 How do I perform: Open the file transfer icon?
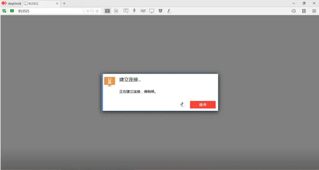(116, 11)
